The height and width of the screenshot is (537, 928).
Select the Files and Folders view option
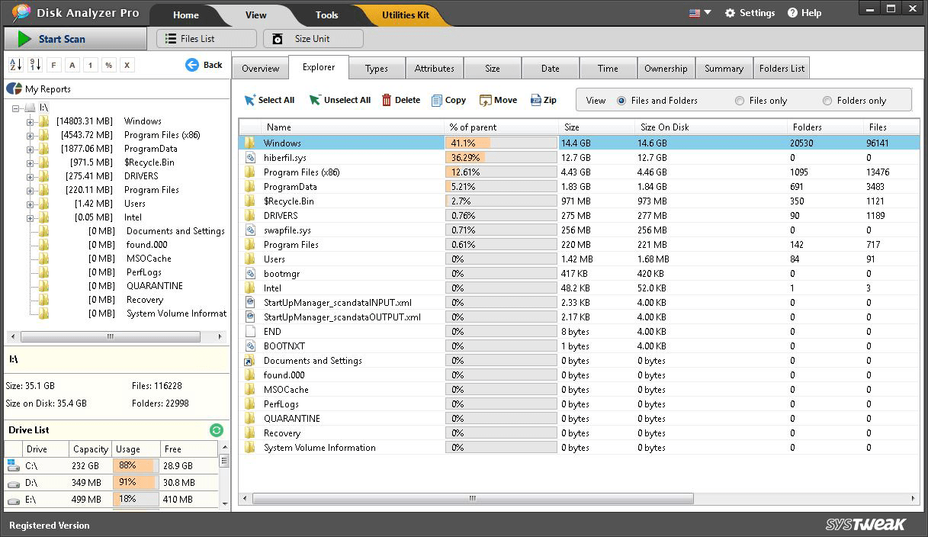click(621, 101)
